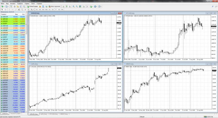Viewport: 218px width, 118px height.
Task: Draw a horizontal line tool
Action: click(x=13, y=10)
